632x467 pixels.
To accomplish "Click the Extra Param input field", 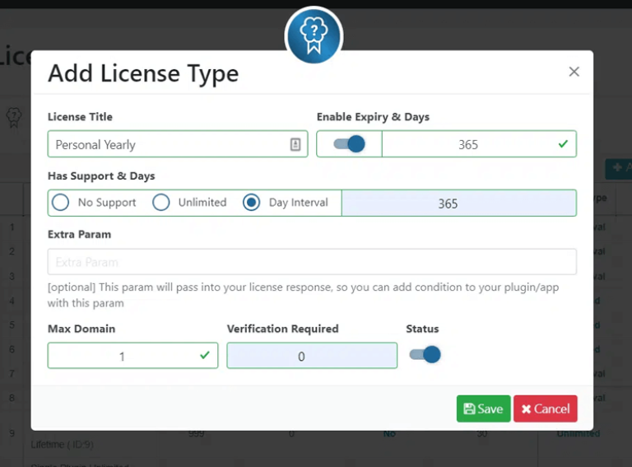I will [312, 262].
